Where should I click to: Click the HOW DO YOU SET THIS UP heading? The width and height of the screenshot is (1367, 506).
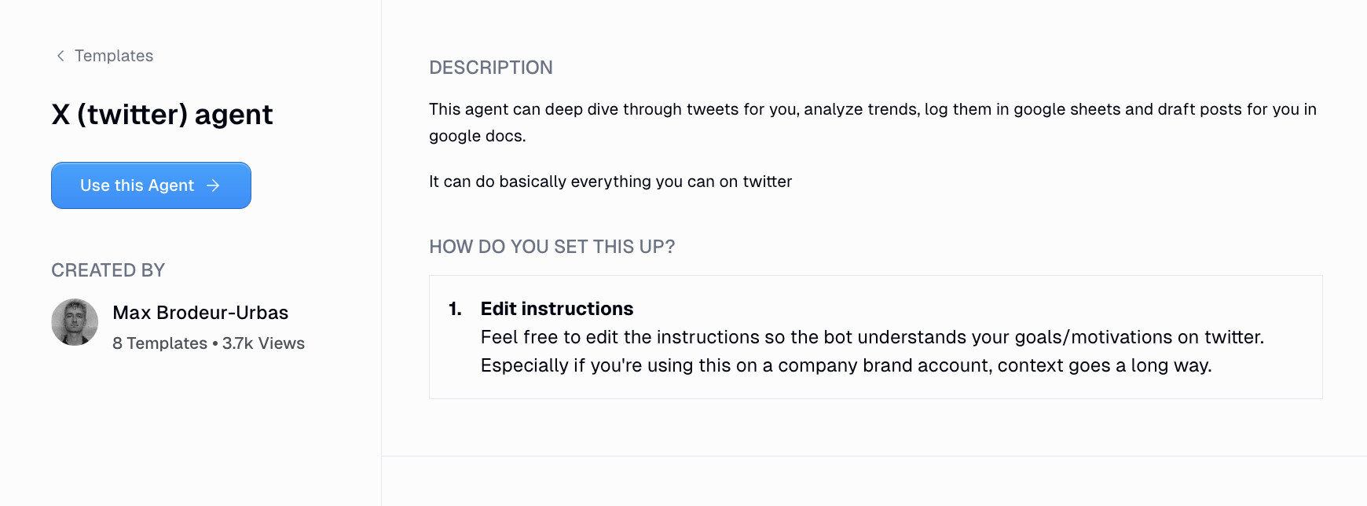click(x=551, y=247)
